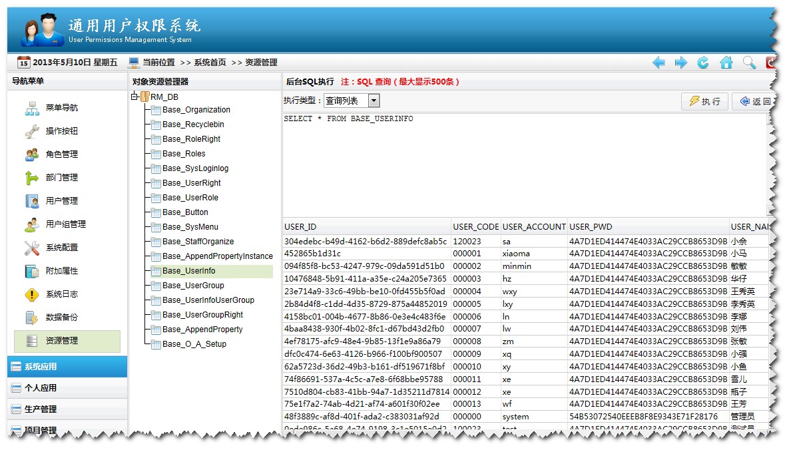
Task: Open 系统配置 crossed-tools icon
Action: point(32,248)
